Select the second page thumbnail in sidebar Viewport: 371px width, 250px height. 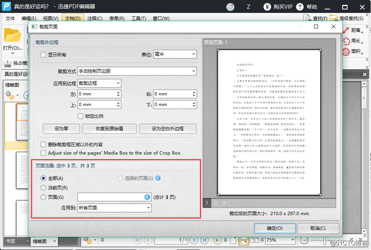point(22,170)
